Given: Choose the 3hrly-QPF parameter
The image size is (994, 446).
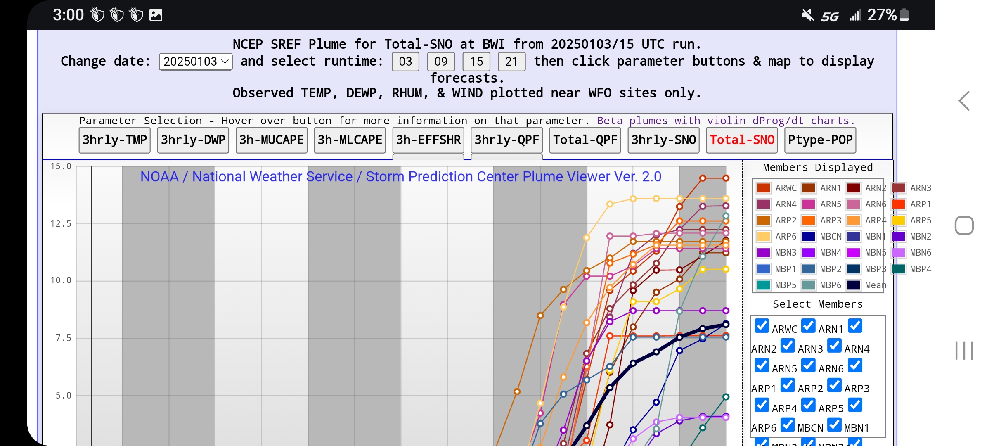Looking at the screenshot, I should click(507, 140).
